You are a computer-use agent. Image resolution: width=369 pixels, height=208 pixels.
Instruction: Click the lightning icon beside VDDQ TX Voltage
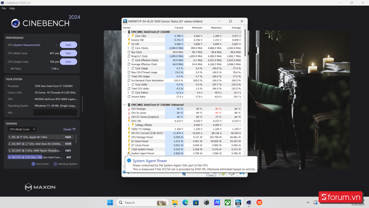coord(129,129)
